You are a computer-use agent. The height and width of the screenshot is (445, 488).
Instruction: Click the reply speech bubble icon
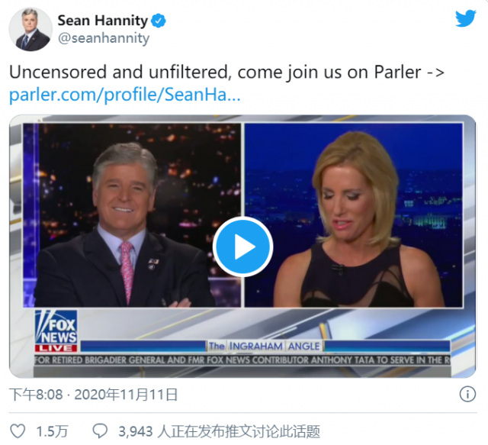(x=100, y=431)
